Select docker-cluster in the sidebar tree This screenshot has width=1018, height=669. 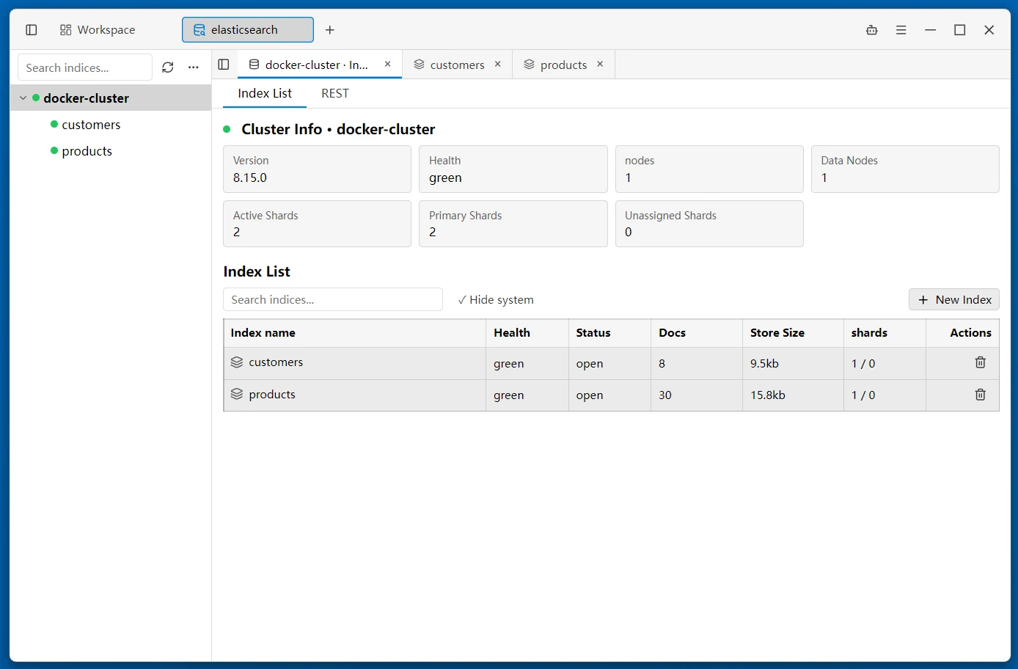(111, 98)
